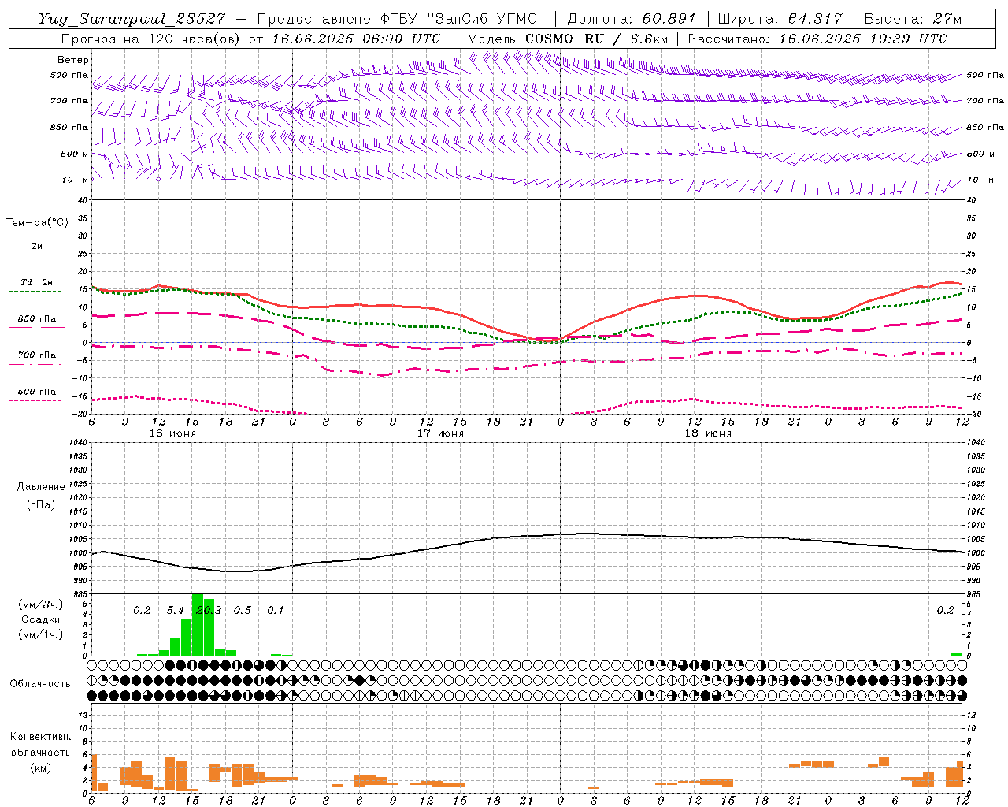The width and height of the screenshot is (1008, 807).
Task: Select the (мм/3ч.) precipitation unit label
Action: [x=40, y=604]
